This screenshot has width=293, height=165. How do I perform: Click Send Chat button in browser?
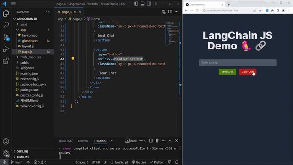pos(228,72)
